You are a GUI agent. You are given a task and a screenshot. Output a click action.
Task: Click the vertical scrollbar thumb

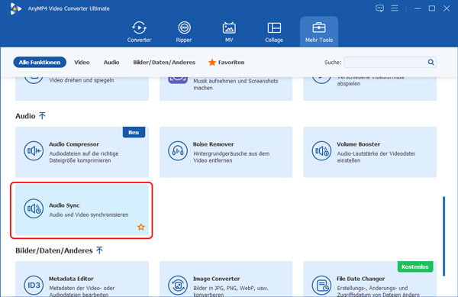(x=443, y=236)
